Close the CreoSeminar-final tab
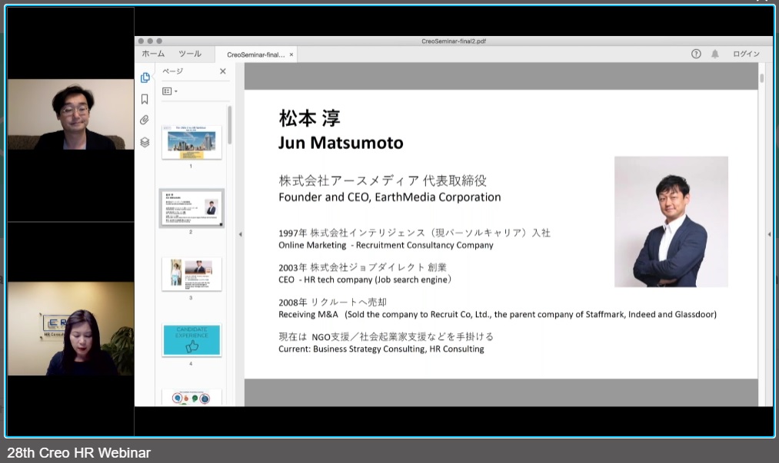The image size is (779, 463). pyautogui.click(x=291, y=55)
